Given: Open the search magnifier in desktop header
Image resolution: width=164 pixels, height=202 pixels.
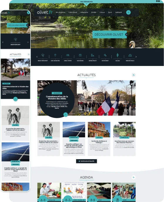Looking at the screenshot, I should [x=128, y=12].
